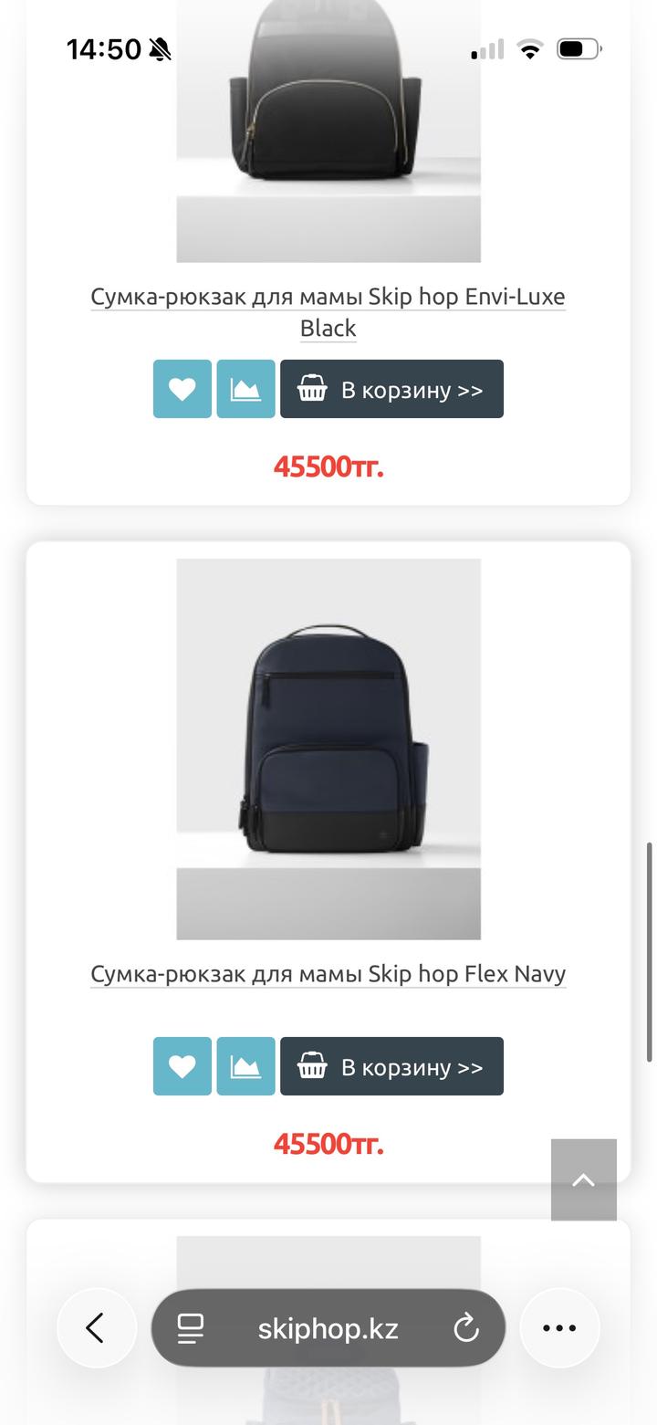Screen dimensions: 657x1425
Task: Add Envi-Luxe Black backpack to cart
Action: pyautogui.click(x=391, y=389)
